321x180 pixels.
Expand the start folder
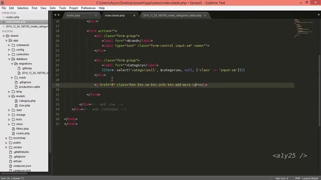[9, 110]
